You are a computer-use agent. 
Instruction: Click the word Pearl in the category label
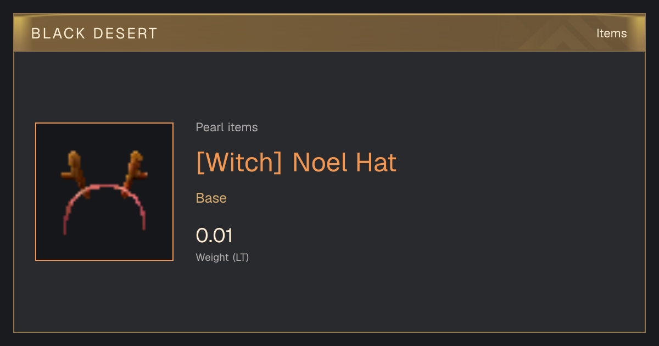[x=209, y=127]
